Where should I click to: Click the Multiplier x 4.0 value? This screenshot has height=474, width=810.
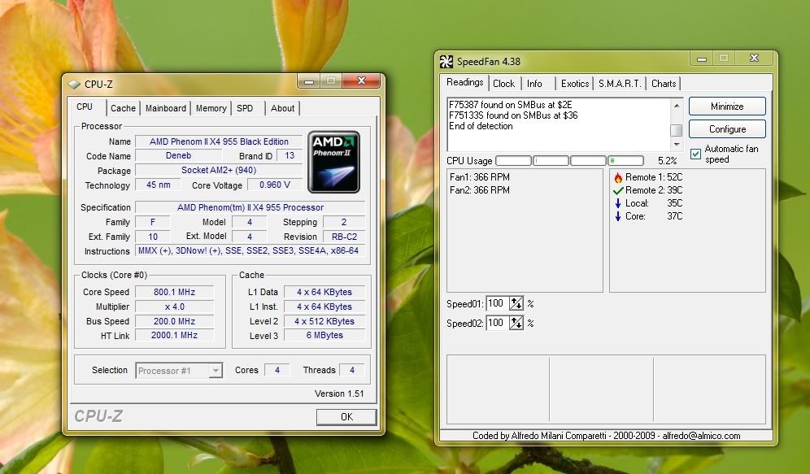175,307
